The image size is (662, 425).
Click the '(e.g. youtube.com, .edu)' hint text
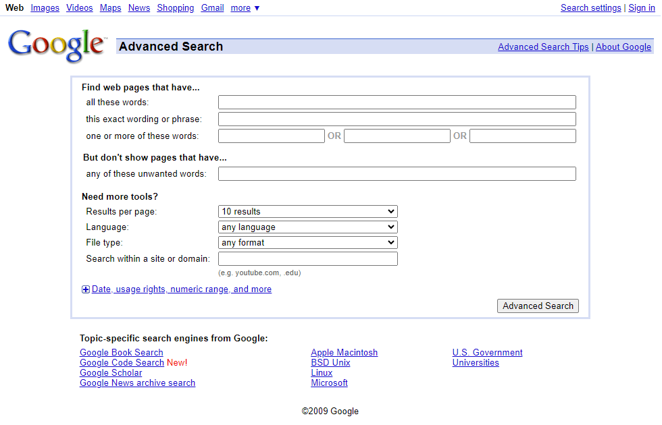coord(259,273)
